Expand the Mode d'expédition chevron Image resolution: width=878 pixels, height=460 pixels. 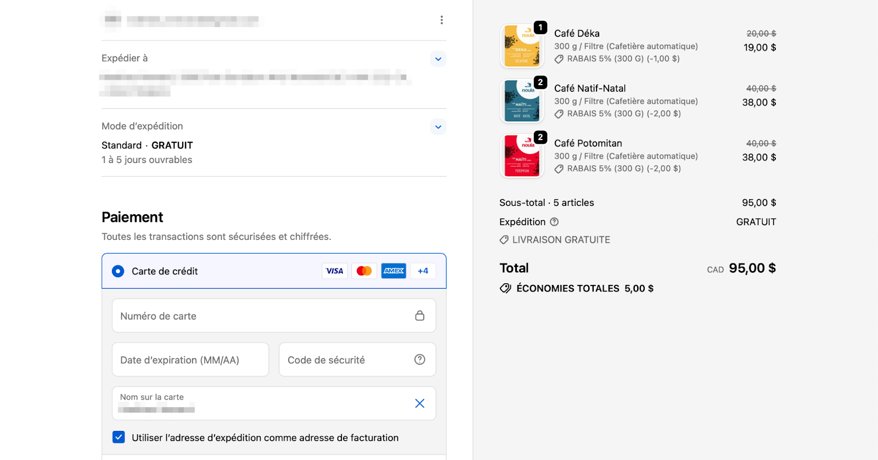438,127
